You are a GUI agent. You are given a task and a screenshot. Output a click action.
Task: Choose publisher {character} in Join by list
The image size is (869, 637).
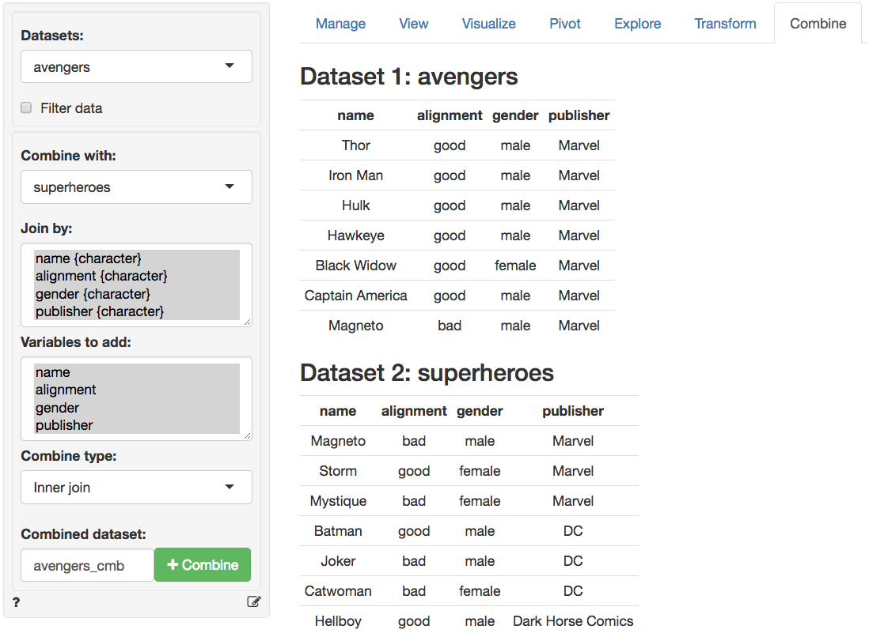coord(99,311)
